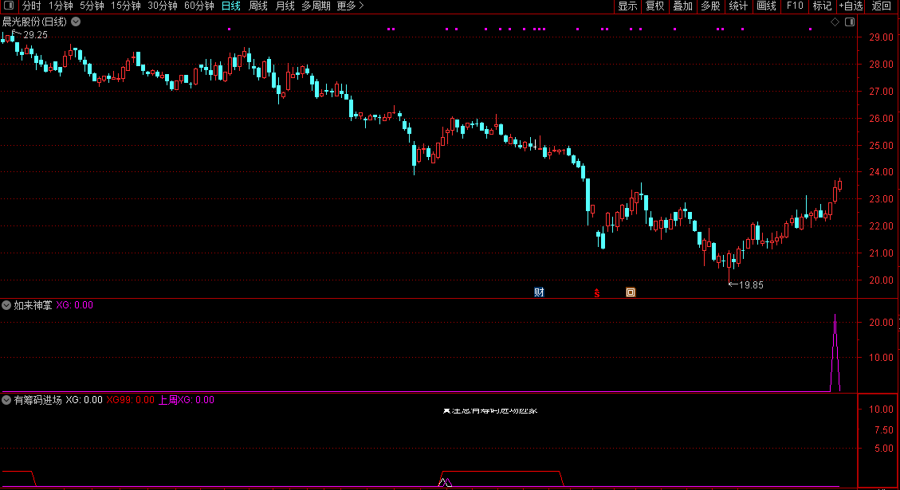The height and width of the screenshot is (490, 900).
Task: Open the 多周期 multi-period view
Action: [x=316, y=6]
